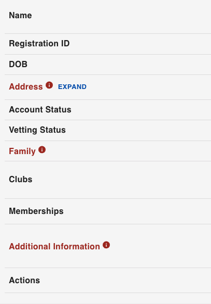This screenshot has height=304, width=211.
Task: Click the Clubs row label
Action: [x=21, y=180]
